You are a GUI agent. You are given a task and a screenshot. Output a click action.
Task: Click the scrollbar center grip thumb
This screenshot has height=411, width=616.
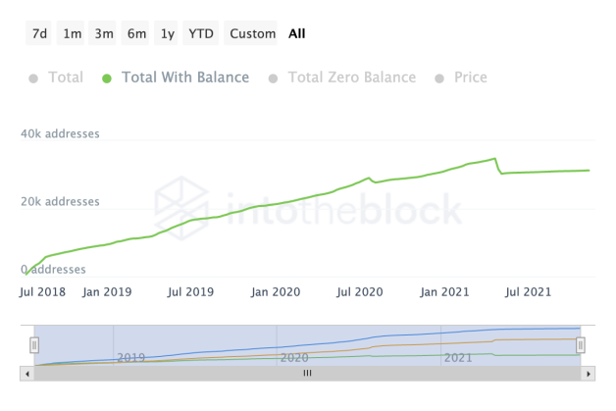pyautogui.click(x=307, y=373)
